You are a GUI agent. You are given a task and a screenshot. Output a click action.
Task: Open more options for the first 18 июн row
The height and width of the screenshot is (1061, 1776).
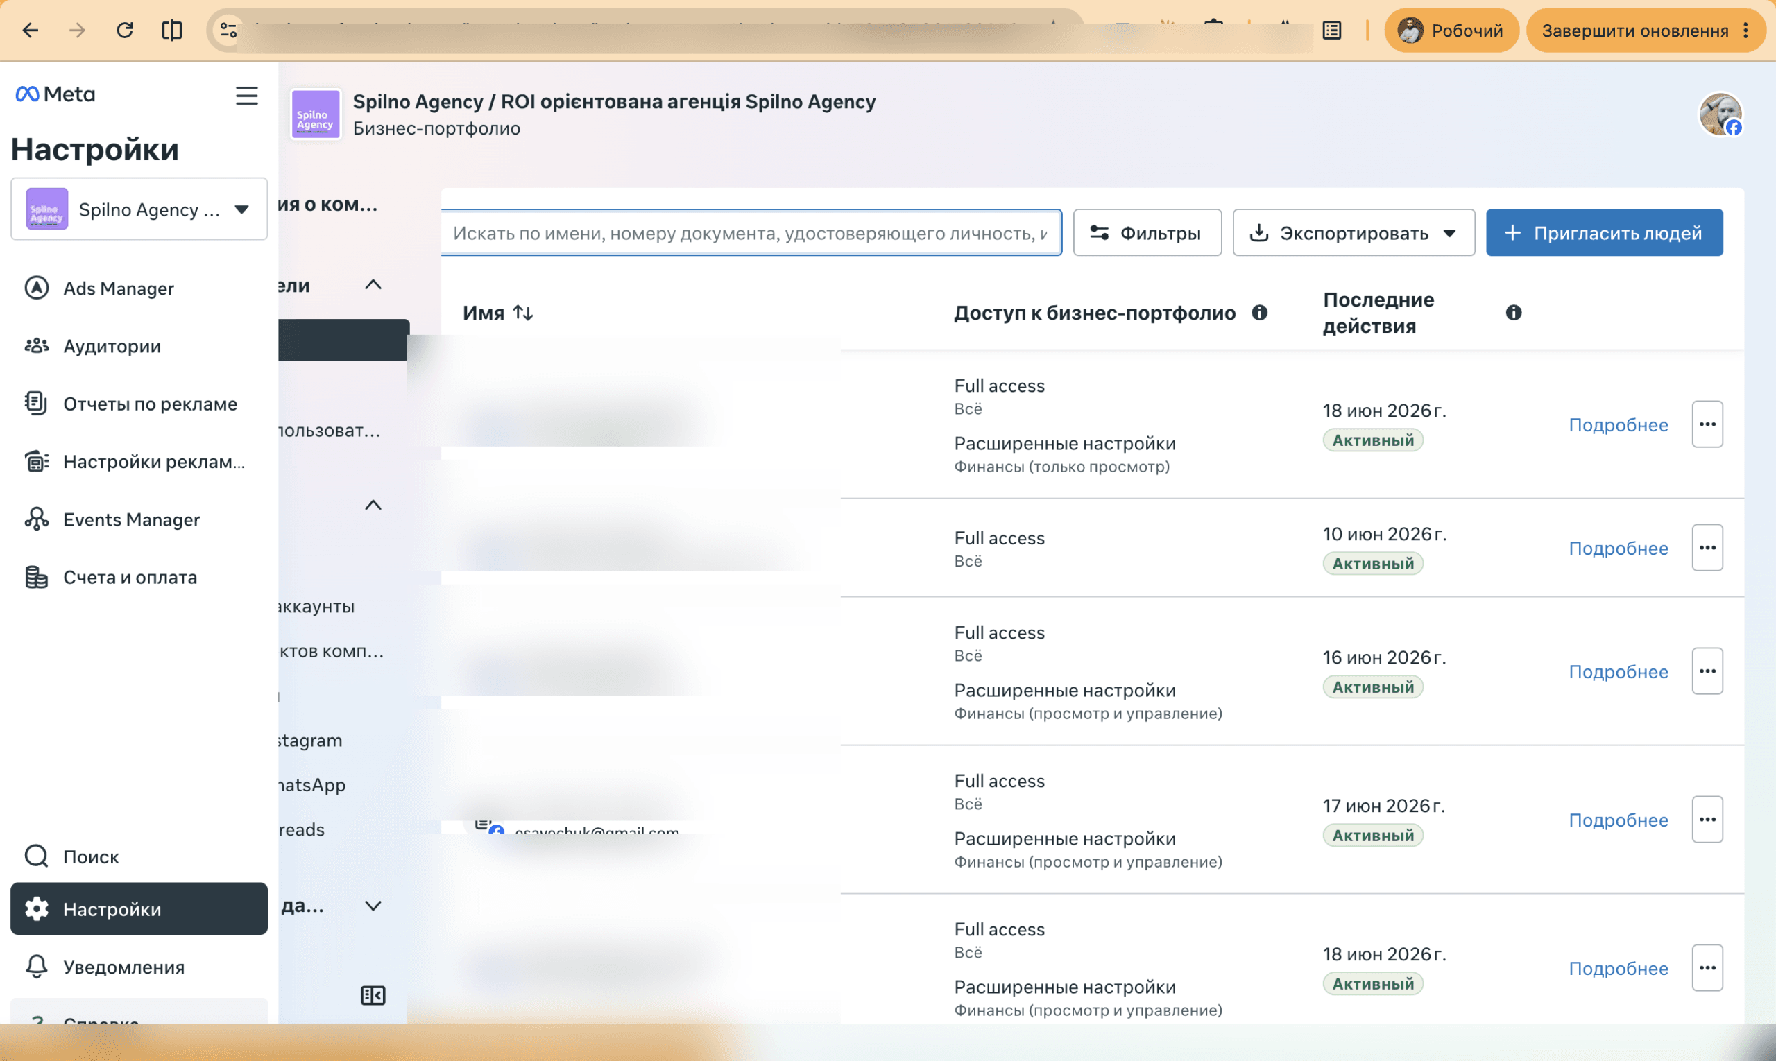pos(1707,424)
